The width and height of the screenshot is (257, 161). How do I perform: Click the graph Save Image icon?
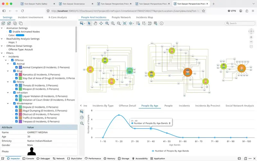[82, 23]
